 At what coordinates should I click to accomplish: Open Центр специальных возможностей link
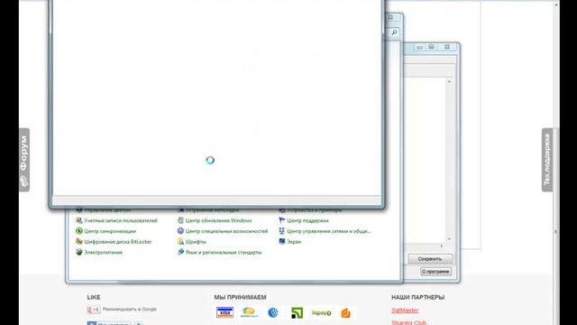pyautogui.click(x=226, y=231)
